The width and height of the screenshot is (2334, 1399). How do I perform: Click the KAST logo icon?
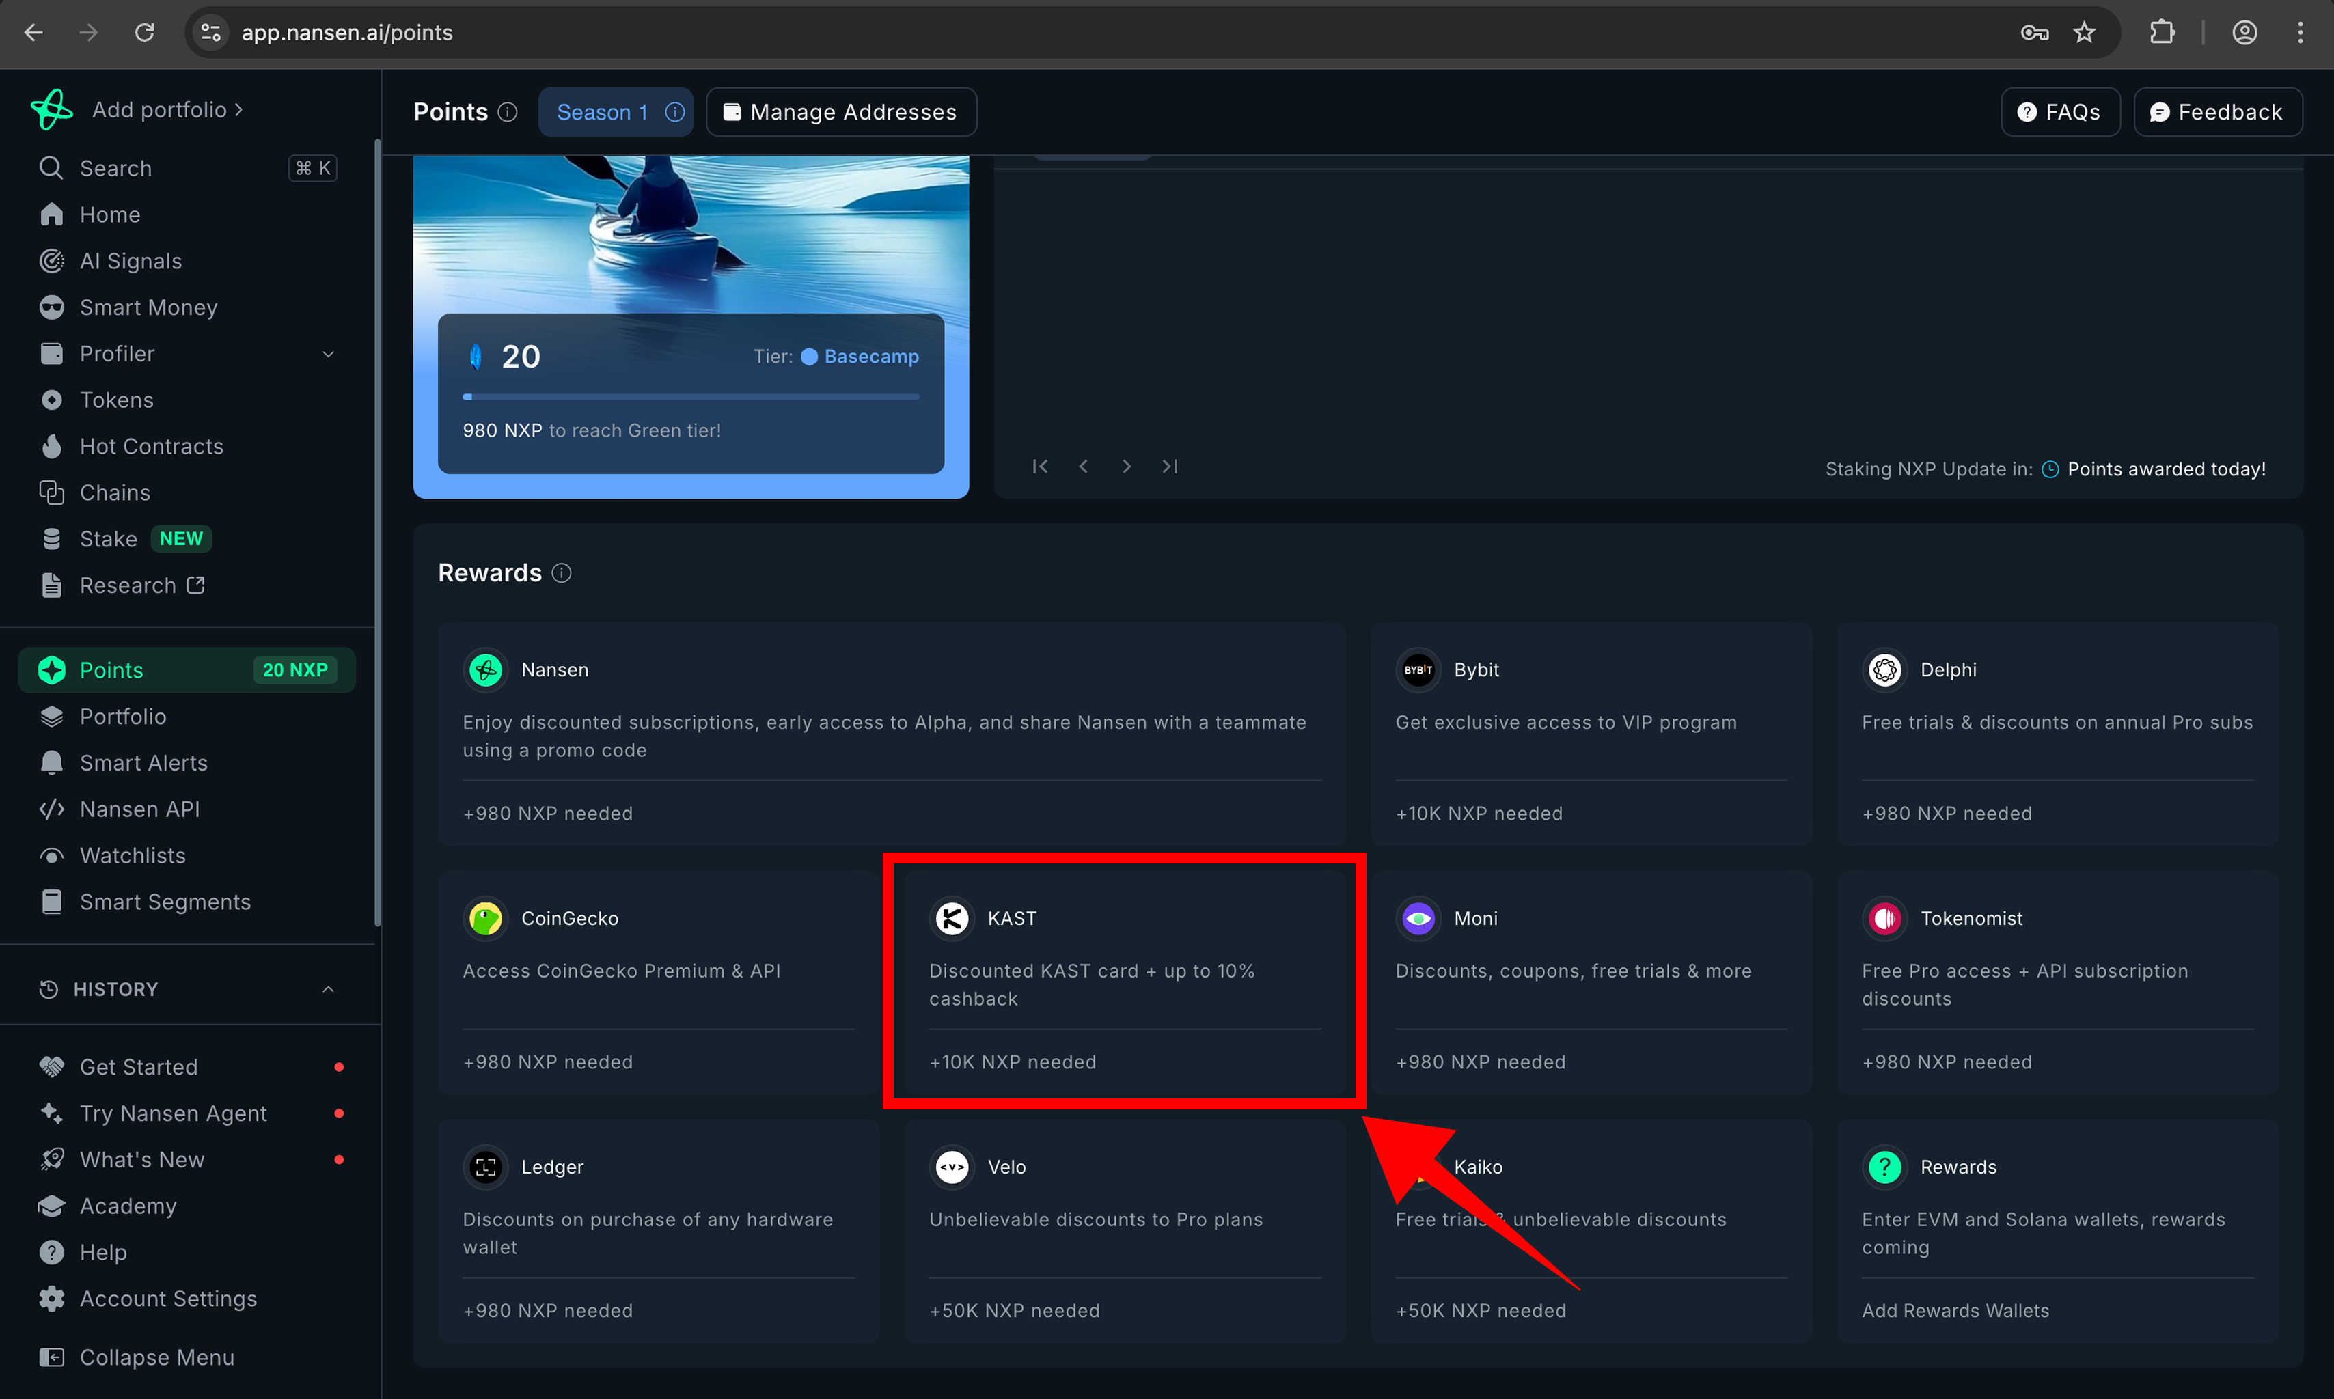pyautogui.click(x=952, y=917)
